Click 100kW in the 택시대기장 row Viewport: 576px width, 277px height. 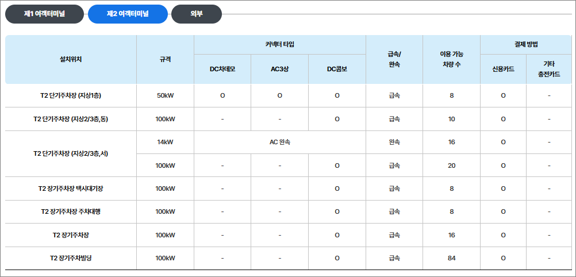point(166,188)
